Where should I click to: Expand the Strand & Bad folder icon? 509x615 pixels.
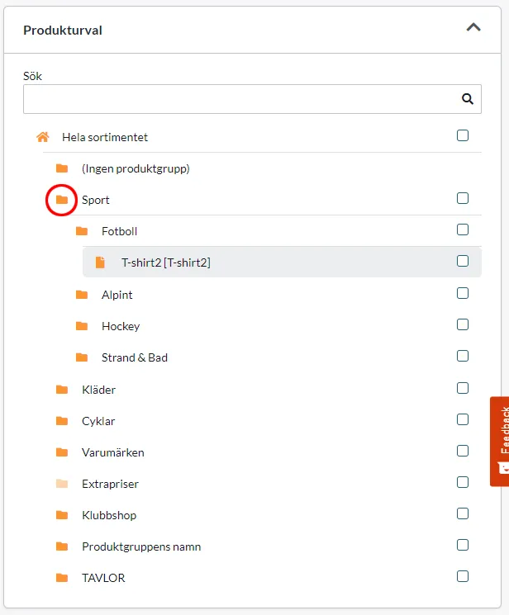click(x=82, y=357)
